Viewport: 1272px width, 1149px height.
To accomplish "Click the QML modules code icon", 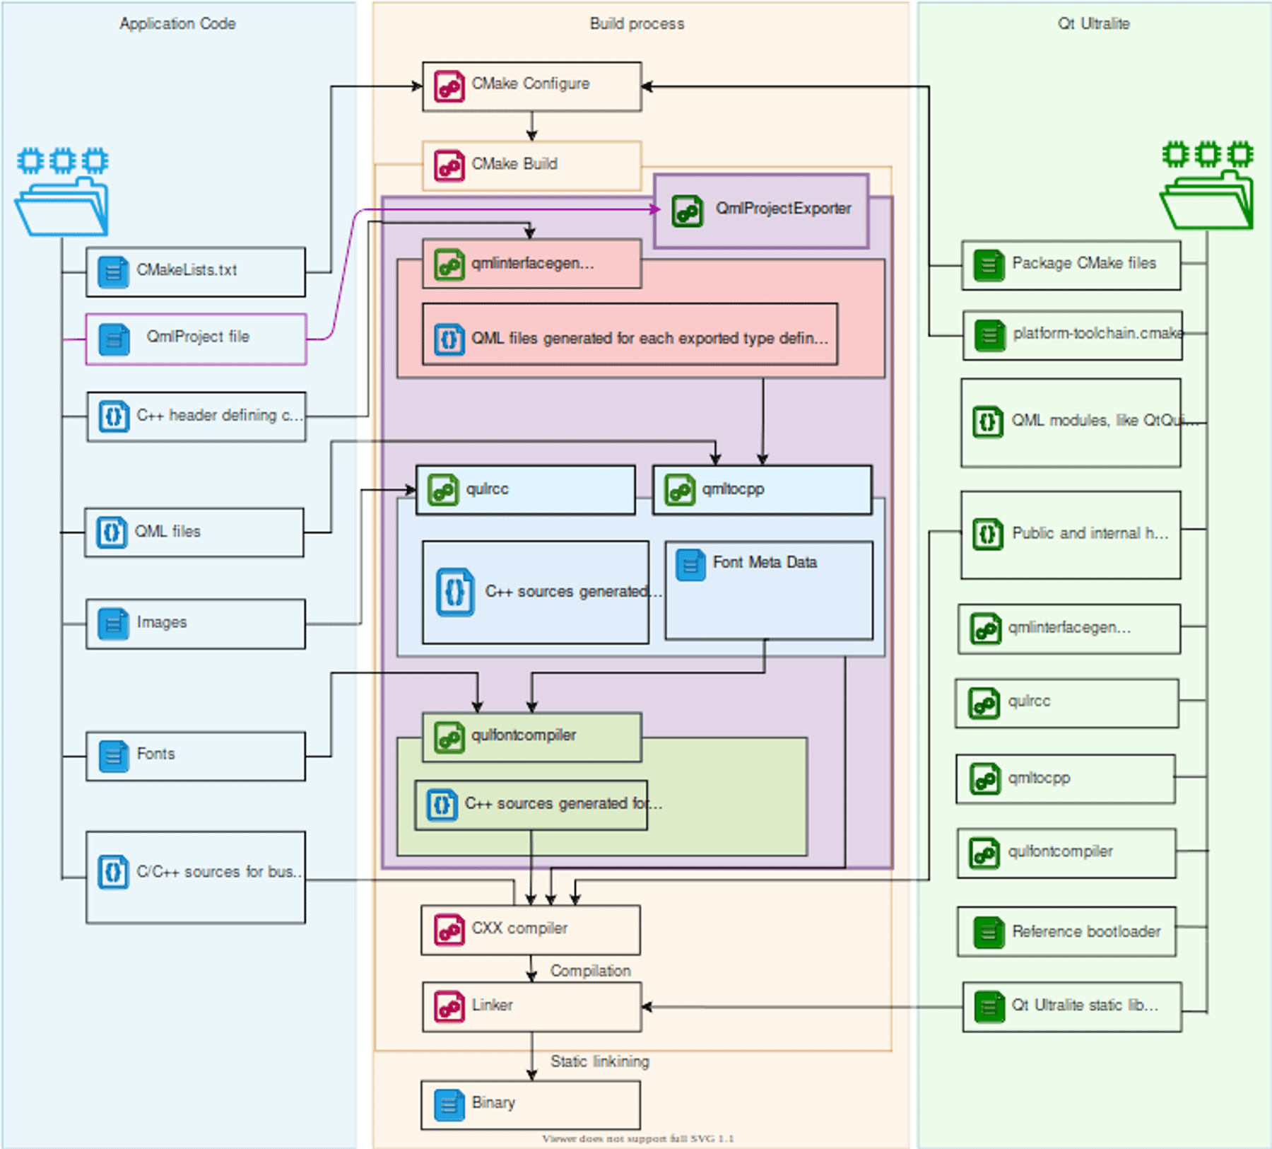I will pos(988,422).
